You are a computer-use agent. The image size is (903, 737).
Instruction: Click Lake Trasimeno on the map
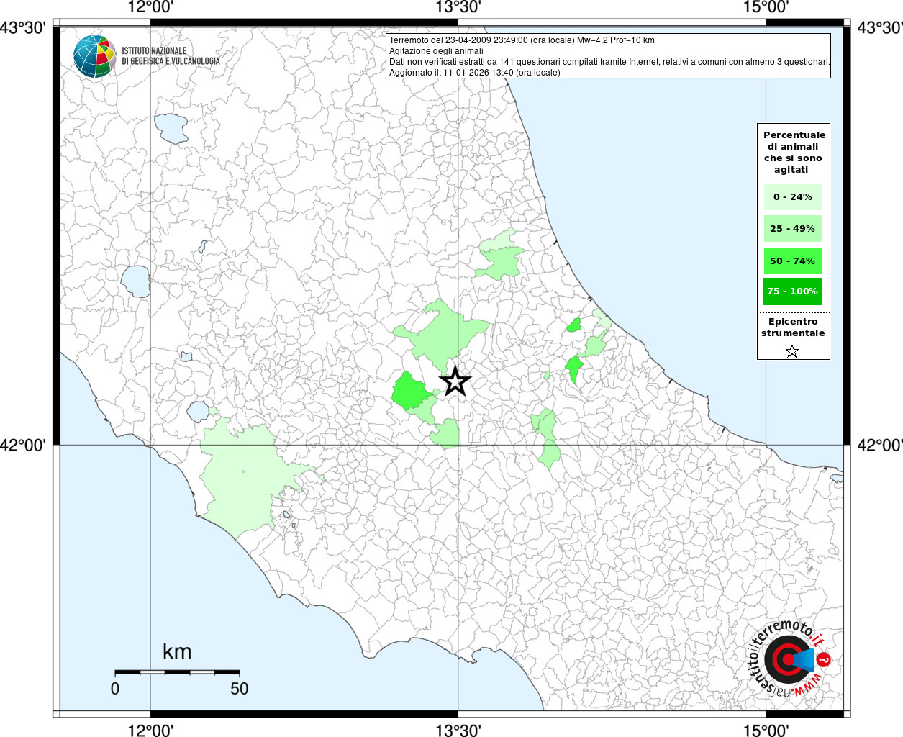pyautogui.click(x=171, y=128)
